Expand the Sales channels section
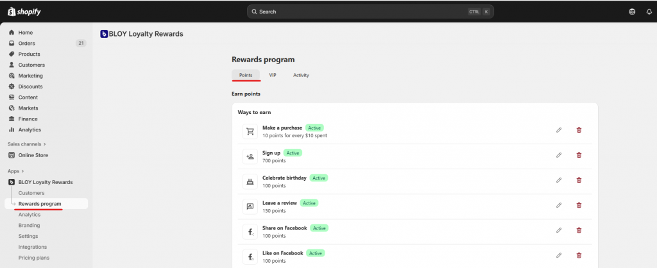657x268 pixels. (27, 144)
